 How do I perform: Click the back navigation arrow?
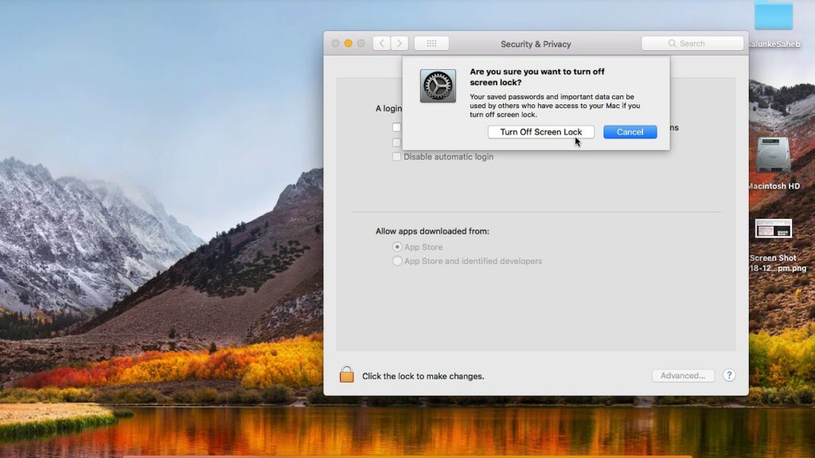381,43
